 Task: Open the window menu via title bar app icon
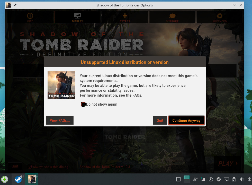[x=9, y=5]
